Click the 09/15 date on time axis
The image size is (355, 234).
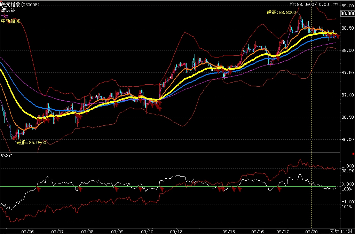click(229, 232)
